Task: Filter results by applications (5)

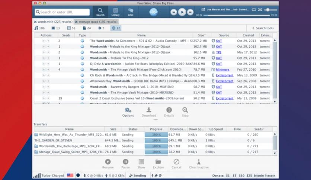Action: pos(101,28)
